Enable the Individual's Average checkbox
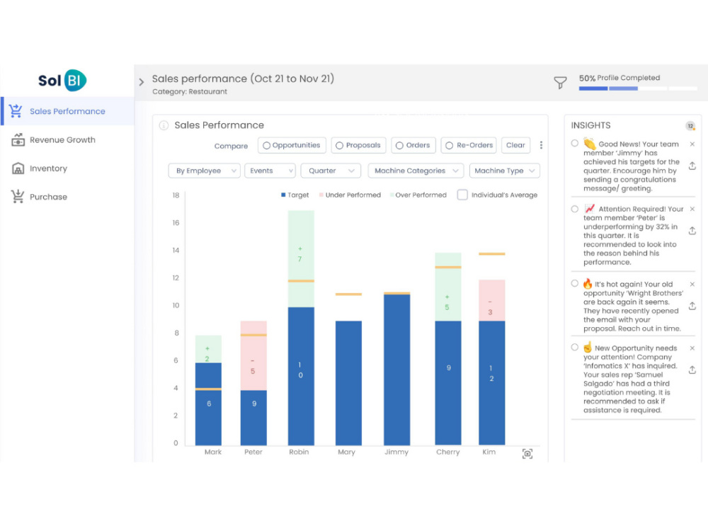The image size is (708, 531). click(x=462, y=195)
